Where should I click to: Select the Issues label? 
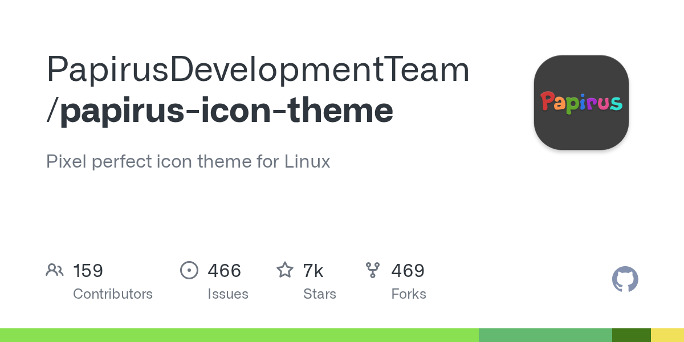(228, 294)
